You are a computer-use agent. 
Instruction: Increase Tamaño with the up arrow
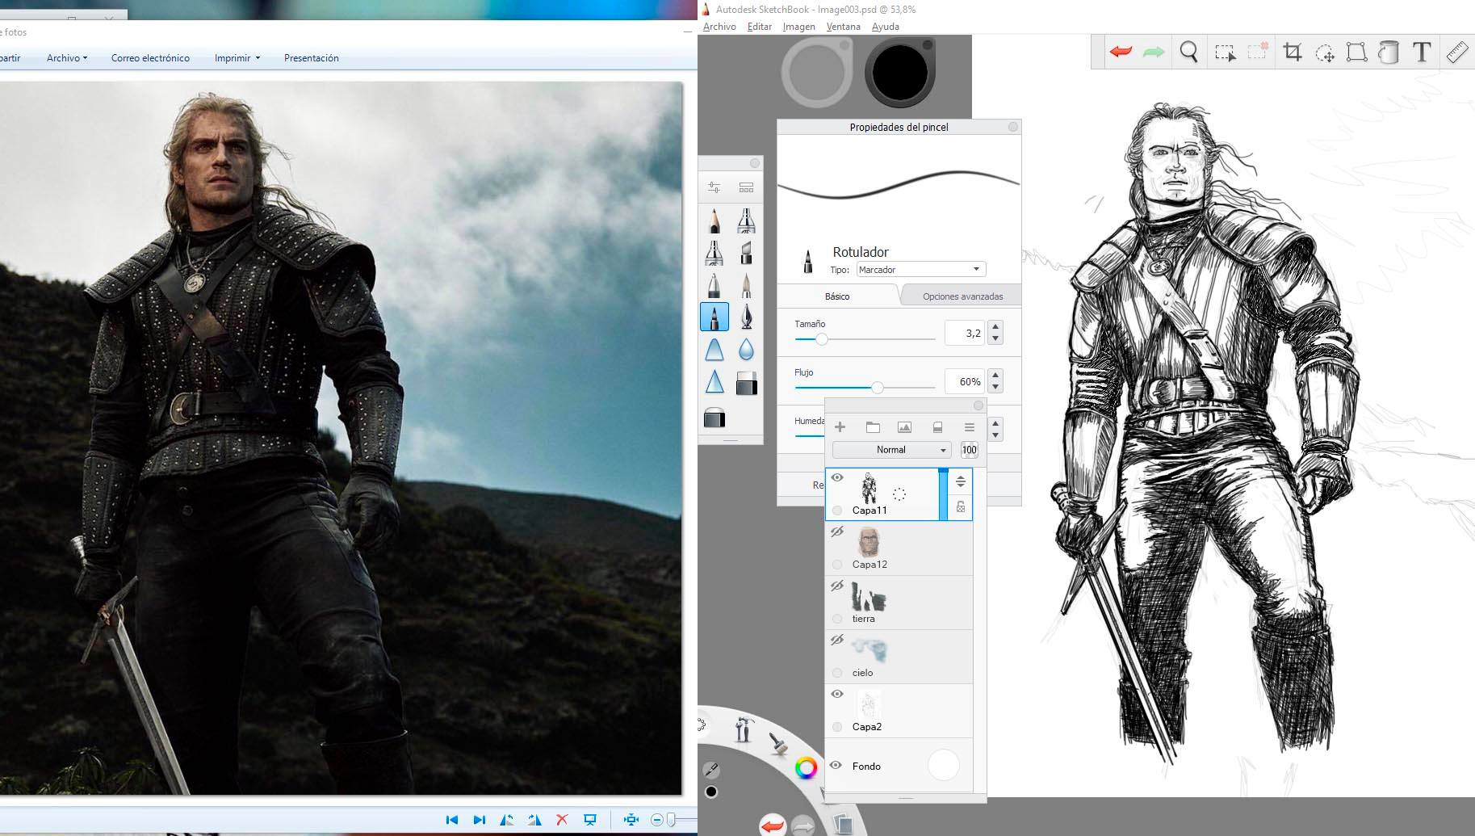coord(995,327)
